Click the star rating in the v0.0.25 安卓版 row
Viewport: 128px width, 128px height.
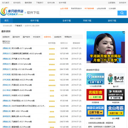point(52,96)
